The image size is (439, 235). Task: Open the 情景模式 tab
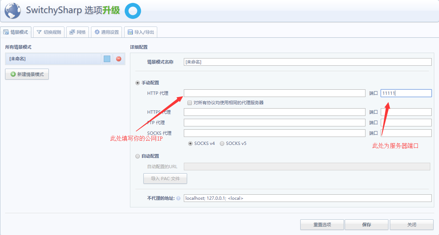(16, 32)
